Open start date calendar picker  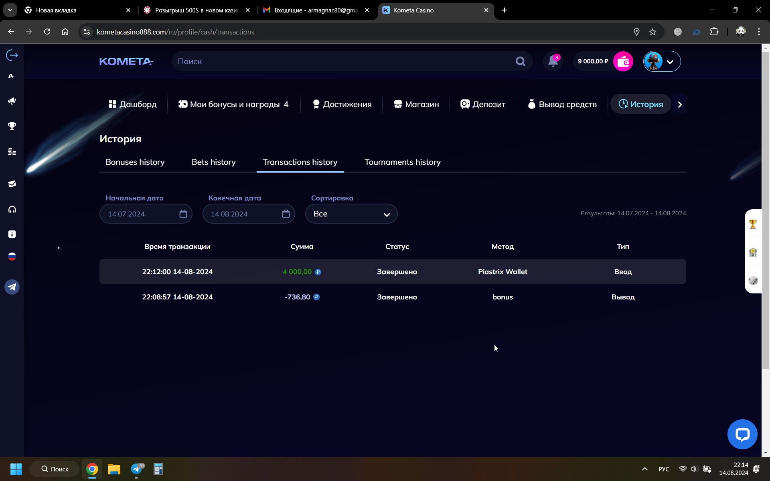tap(183, 214)
